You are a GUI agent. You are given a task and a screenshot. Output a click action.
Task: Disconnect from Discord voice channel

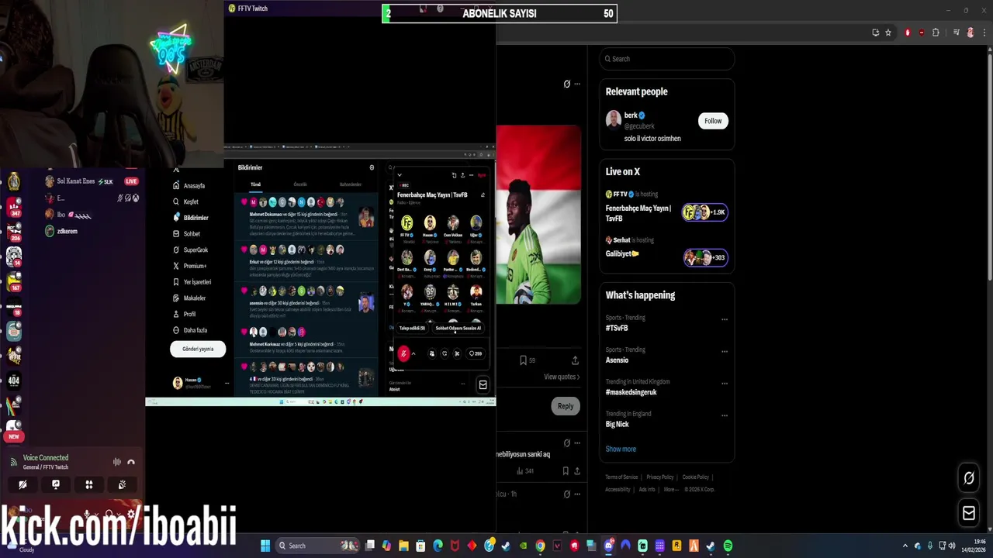(130, 462)
